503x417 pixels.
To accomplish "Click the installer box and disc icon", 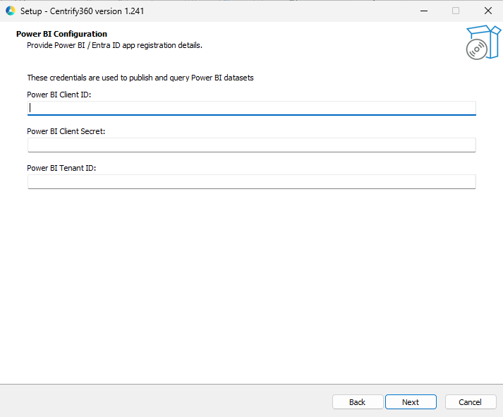I will (483, 42).
